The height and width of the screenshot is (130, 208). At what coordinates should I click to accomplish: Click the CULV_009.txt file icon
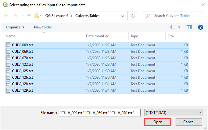click(8, 45)
